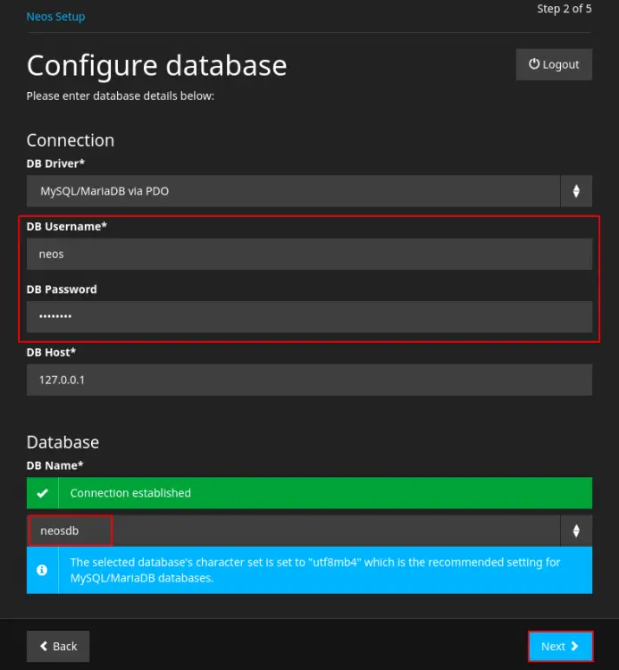Viewport: 619px width, 670px height.
Task: Focus the DB Host input
Action: pyautogui.click(x=309, y=380)
